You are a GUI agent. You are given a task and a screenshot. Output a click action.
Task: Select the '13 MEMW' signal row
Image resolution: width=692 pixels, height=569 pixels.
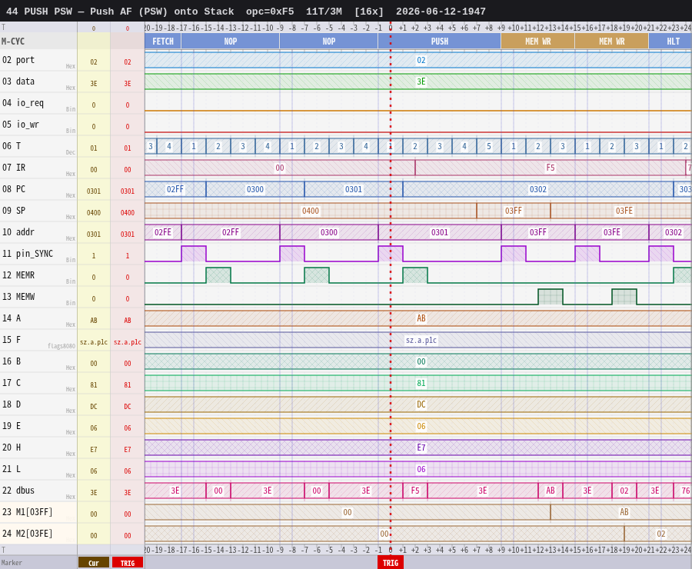[x=346, y=297]
